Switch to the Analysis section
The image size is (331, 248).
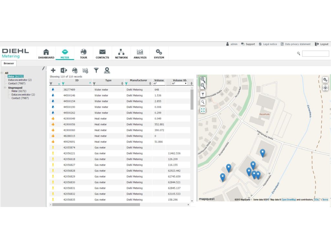(x=140, y=54)
